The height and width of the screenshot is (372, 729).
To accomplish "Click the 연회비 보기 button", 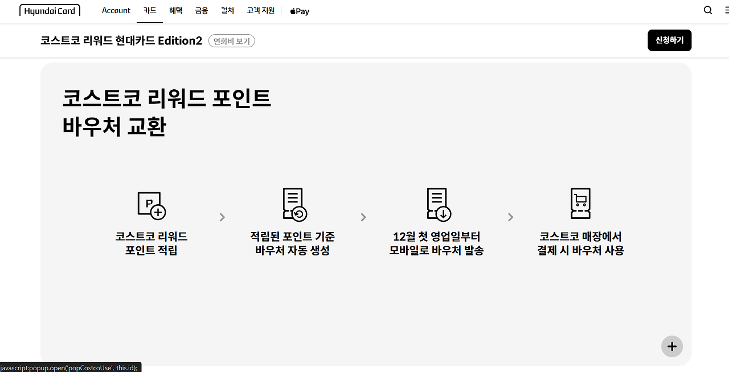I will tap(231, 41).
